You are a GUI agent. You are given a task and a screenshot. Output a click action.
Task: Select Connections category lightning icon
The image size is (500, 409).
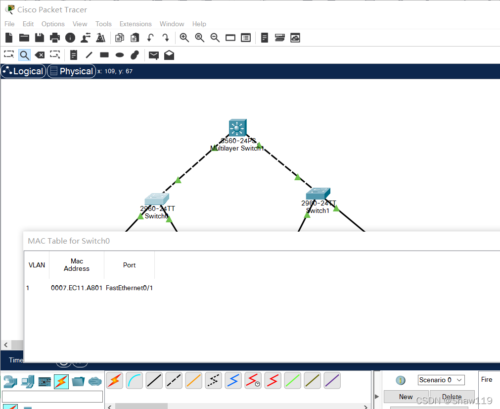pyautogui.click(x=61, y=382)
